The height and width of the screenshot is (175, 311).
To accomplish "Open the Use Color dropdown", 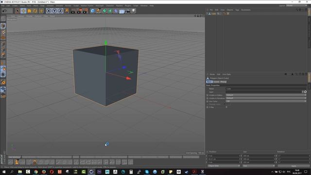I will point(266,101).
